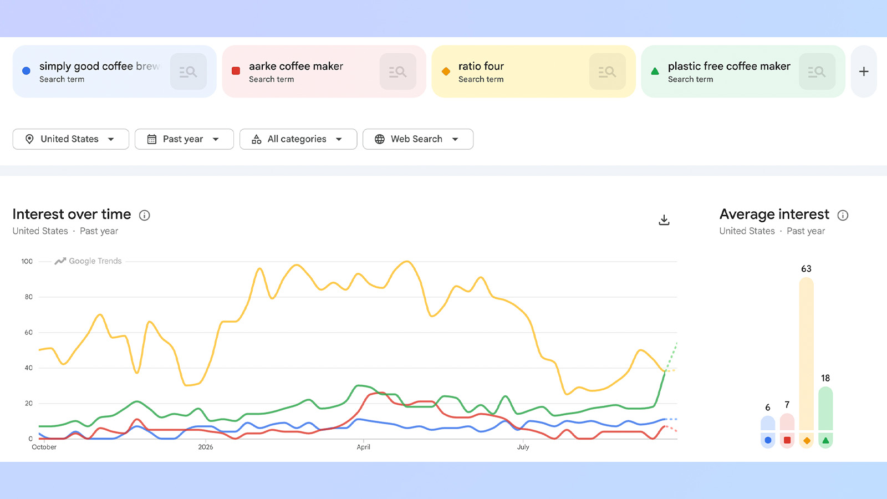This screenshot has width=887, height=499.
Task: Edit the plastic free coffee maker search term
Action: (x=729, y=66)
